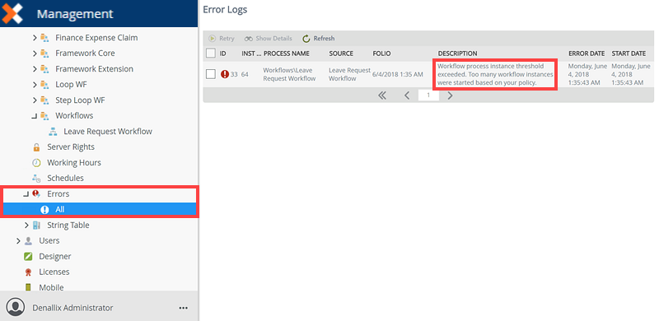This screenshot has width=659, height=321.
Task: Click the Framework Extension folder icon
Action: tap(44, 69)
